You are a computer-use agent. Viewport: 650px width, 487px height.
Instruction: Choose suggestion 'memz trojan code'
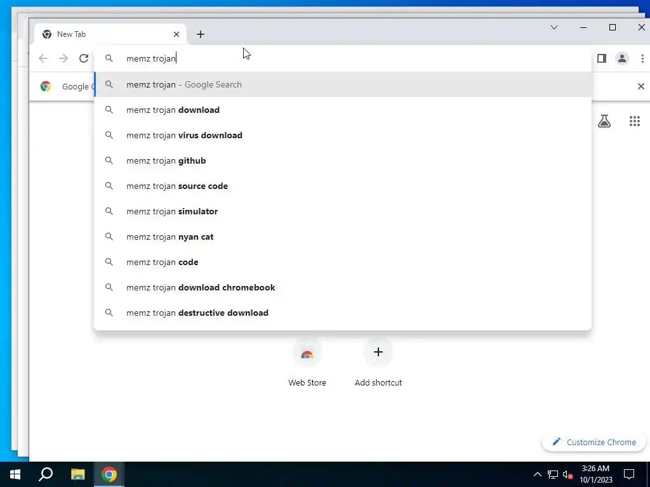click(x=343, y=262)
